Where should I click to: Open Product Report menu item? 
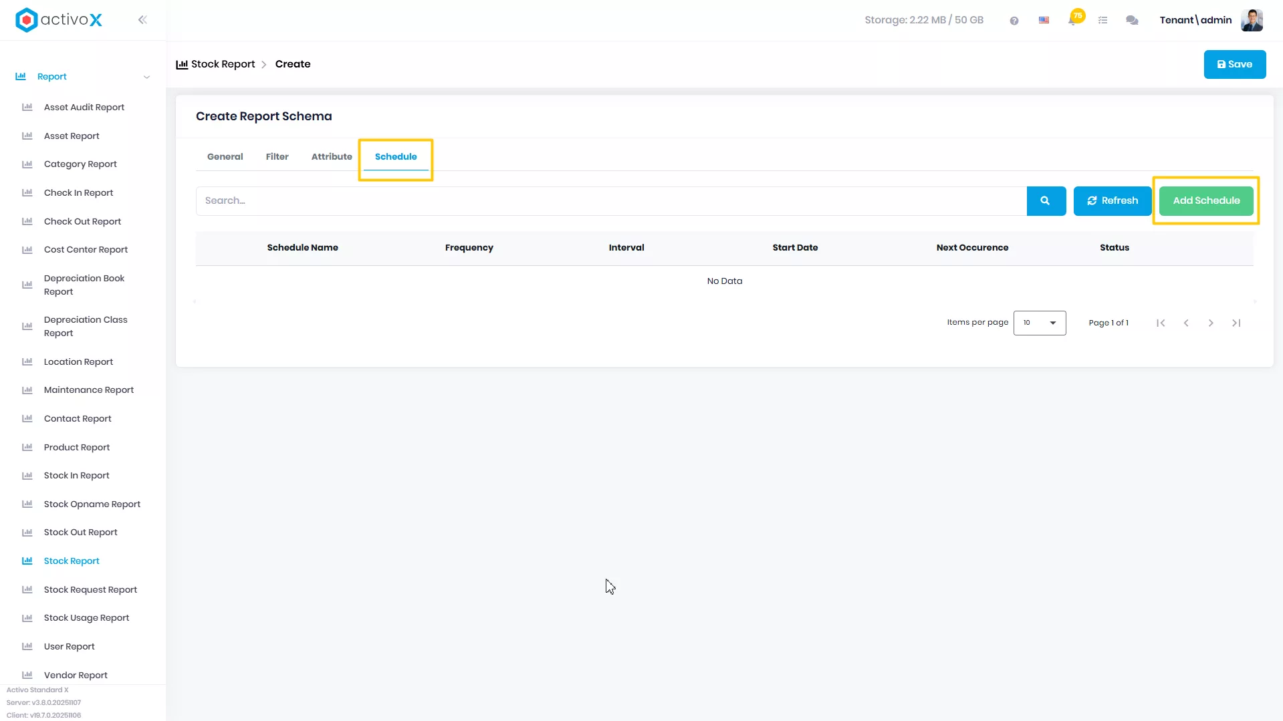coord(77,448)
